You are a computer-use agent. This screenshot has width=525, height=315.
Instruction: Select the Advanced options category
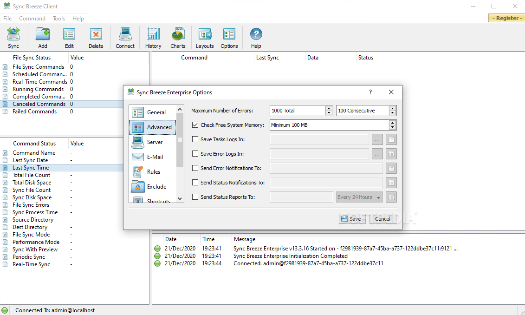pos(152,127)
